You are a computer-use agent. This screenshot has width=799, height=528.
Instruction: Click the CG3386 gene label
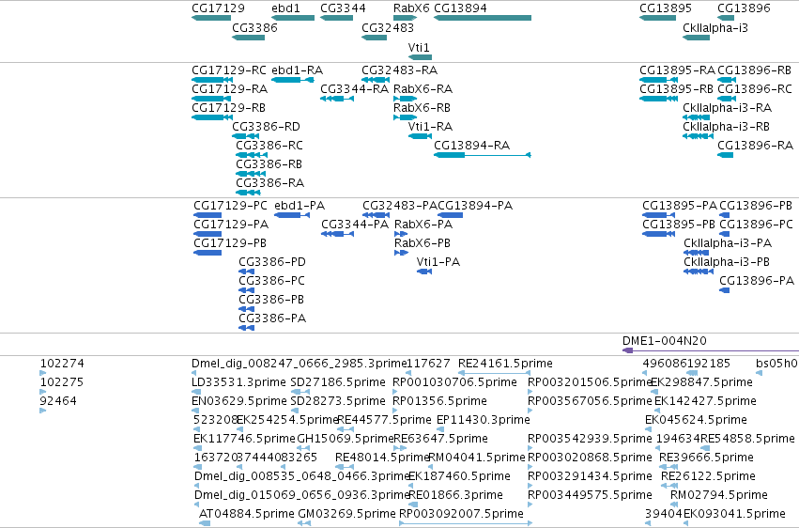coord(254,27)
